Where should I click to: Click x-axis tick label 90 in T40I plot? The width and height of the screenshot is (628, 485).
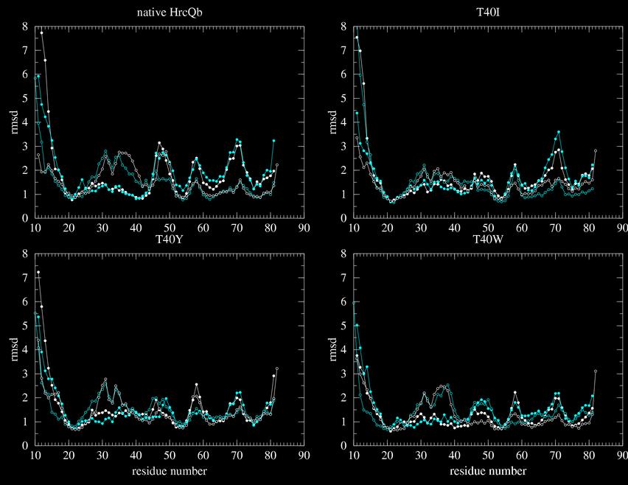622,228
